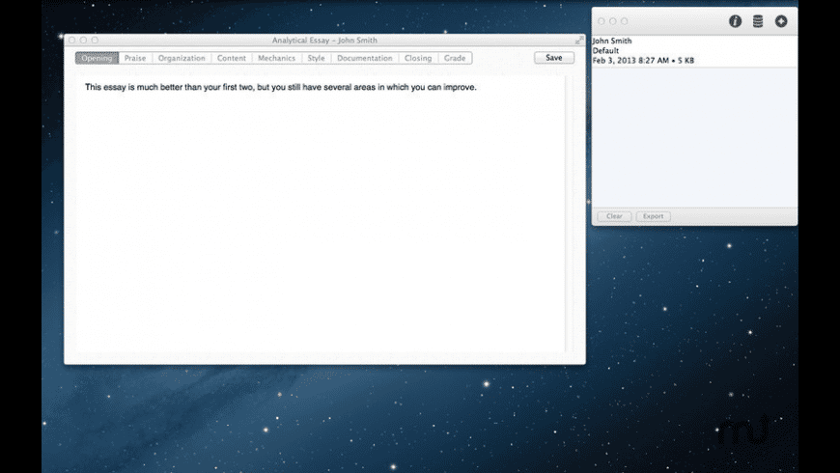Image resolution: width=840 pixels, height=473 pixels.
Task: Open the Documentation tab
Action: pos(365,58)
